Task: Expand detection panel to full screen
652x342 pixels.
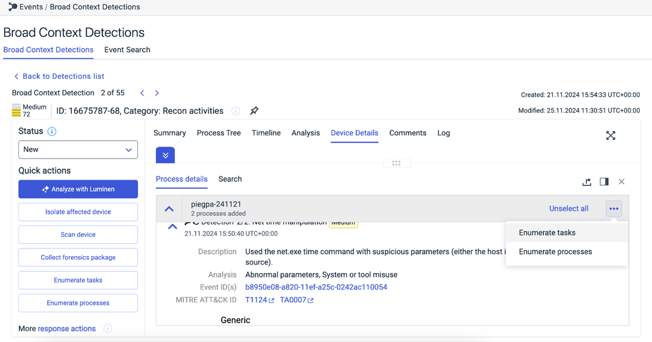Action: 610,136
